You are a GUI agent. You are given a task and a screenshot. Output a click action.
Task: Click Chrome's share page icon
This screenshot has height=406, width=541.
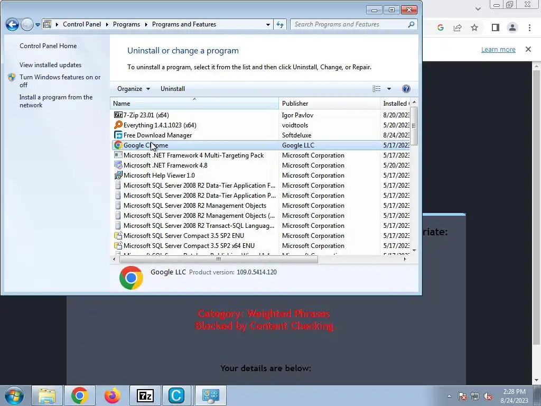(x=458, y=27)
